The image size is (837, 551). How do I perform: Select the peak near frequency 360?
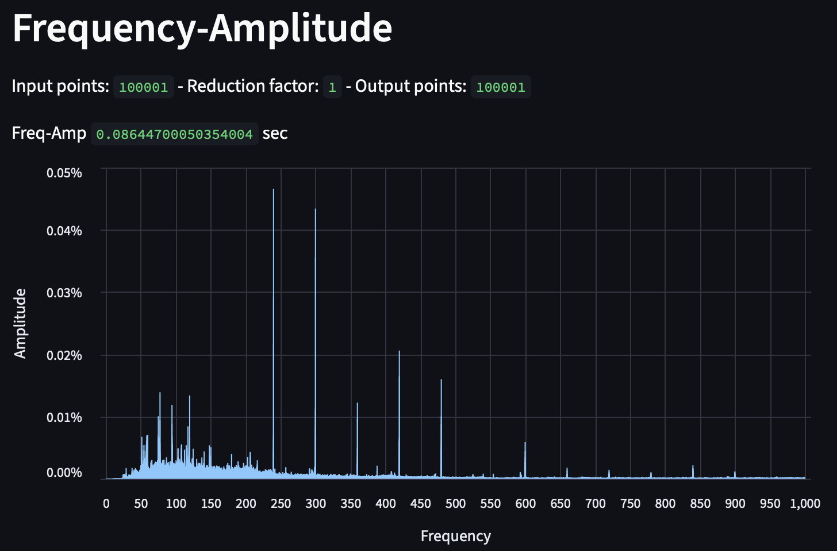356,408
